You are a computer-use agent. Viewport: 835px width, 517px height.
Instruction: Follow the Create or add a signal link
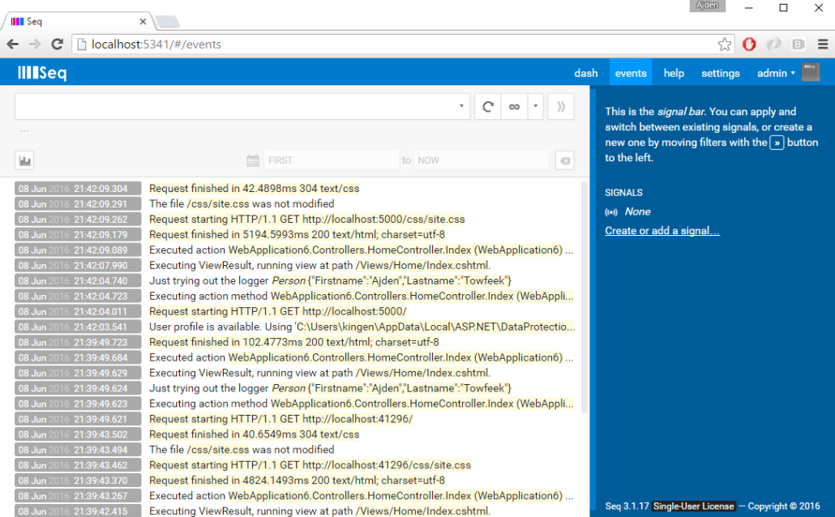point(662,230)
